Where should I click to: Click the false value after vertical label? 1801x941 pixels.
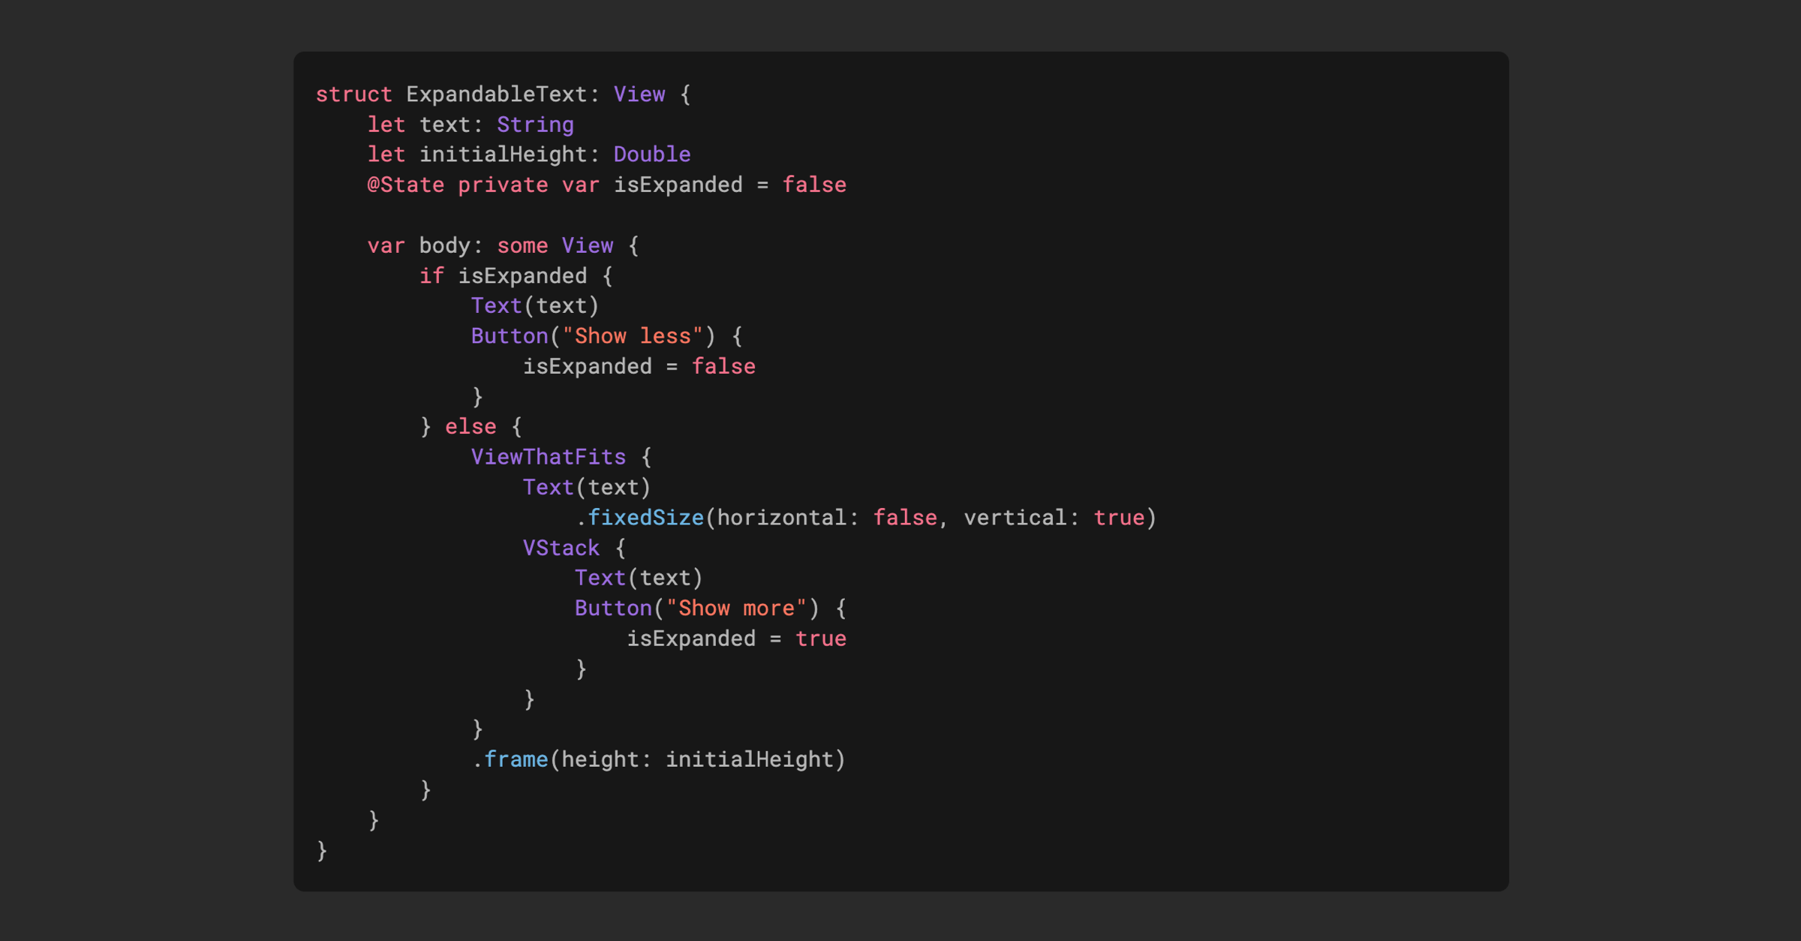click(906, 517)
